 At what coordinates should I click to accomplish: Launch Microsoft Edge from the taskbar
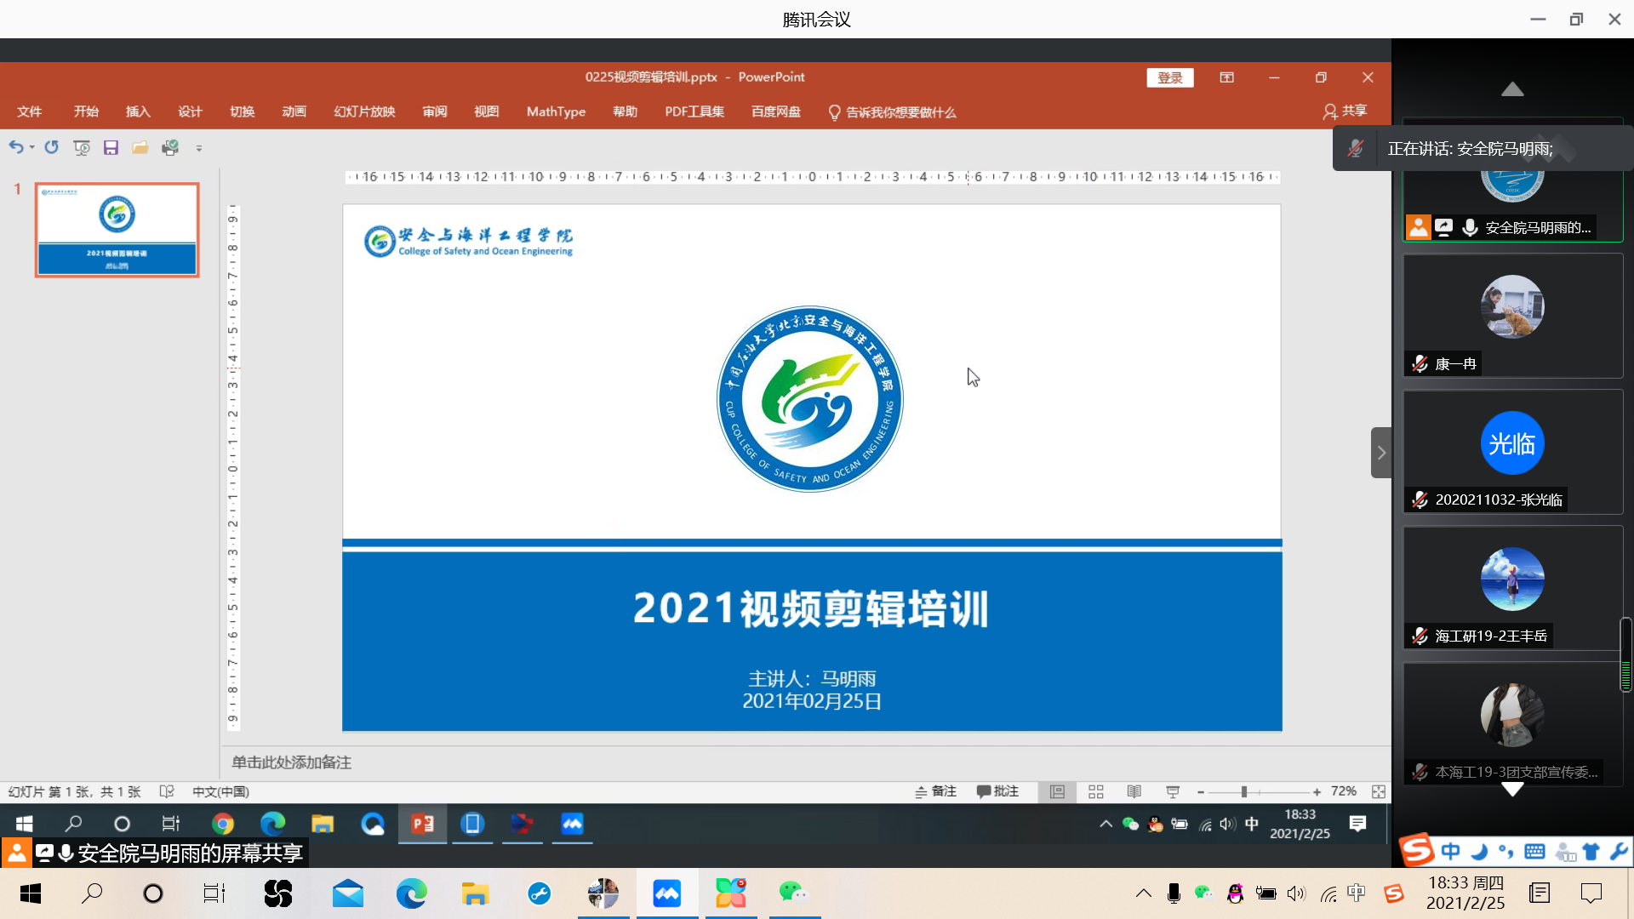412,893
